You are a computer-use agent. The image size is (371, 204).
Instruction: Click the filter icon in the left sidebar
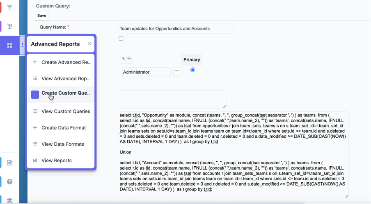(9, 7)
